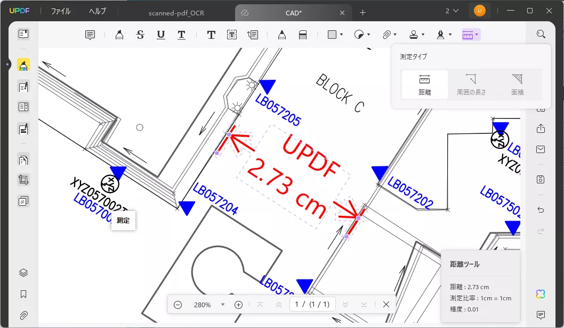Show the attachments panel at bottom left
Viewport: 564px width, 328px height.
coord(23,315)
